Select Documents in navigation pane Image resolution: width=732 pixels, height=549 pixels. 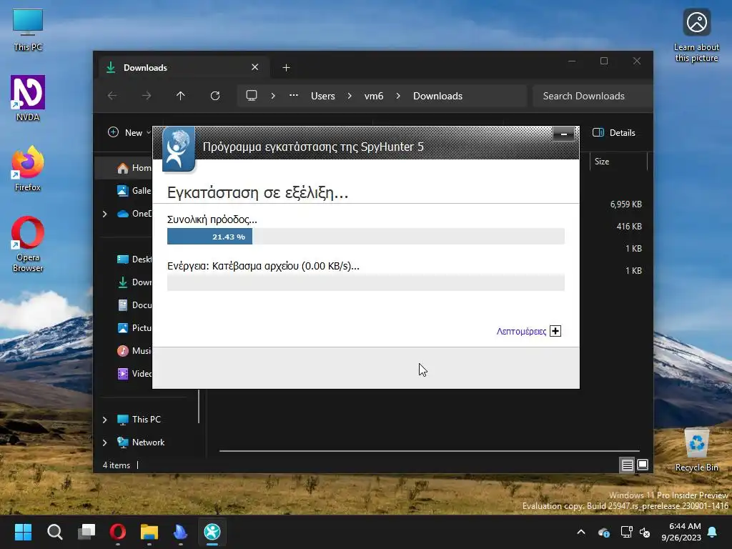(134, 305)
